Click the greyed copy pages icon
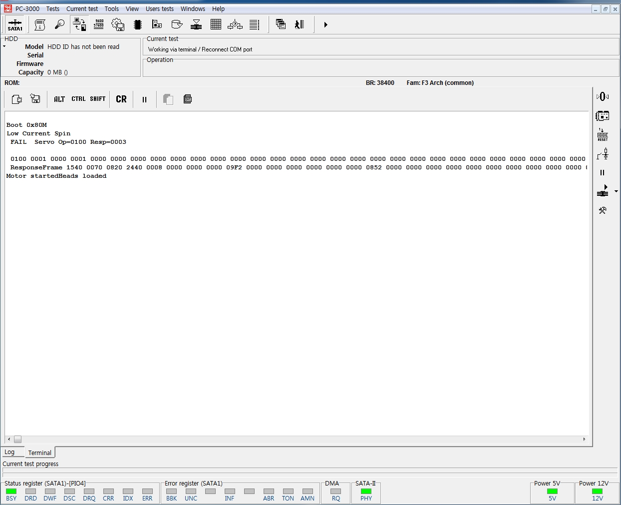The height and width of the screenshot is (505, 621). click(x=168, y=99)
